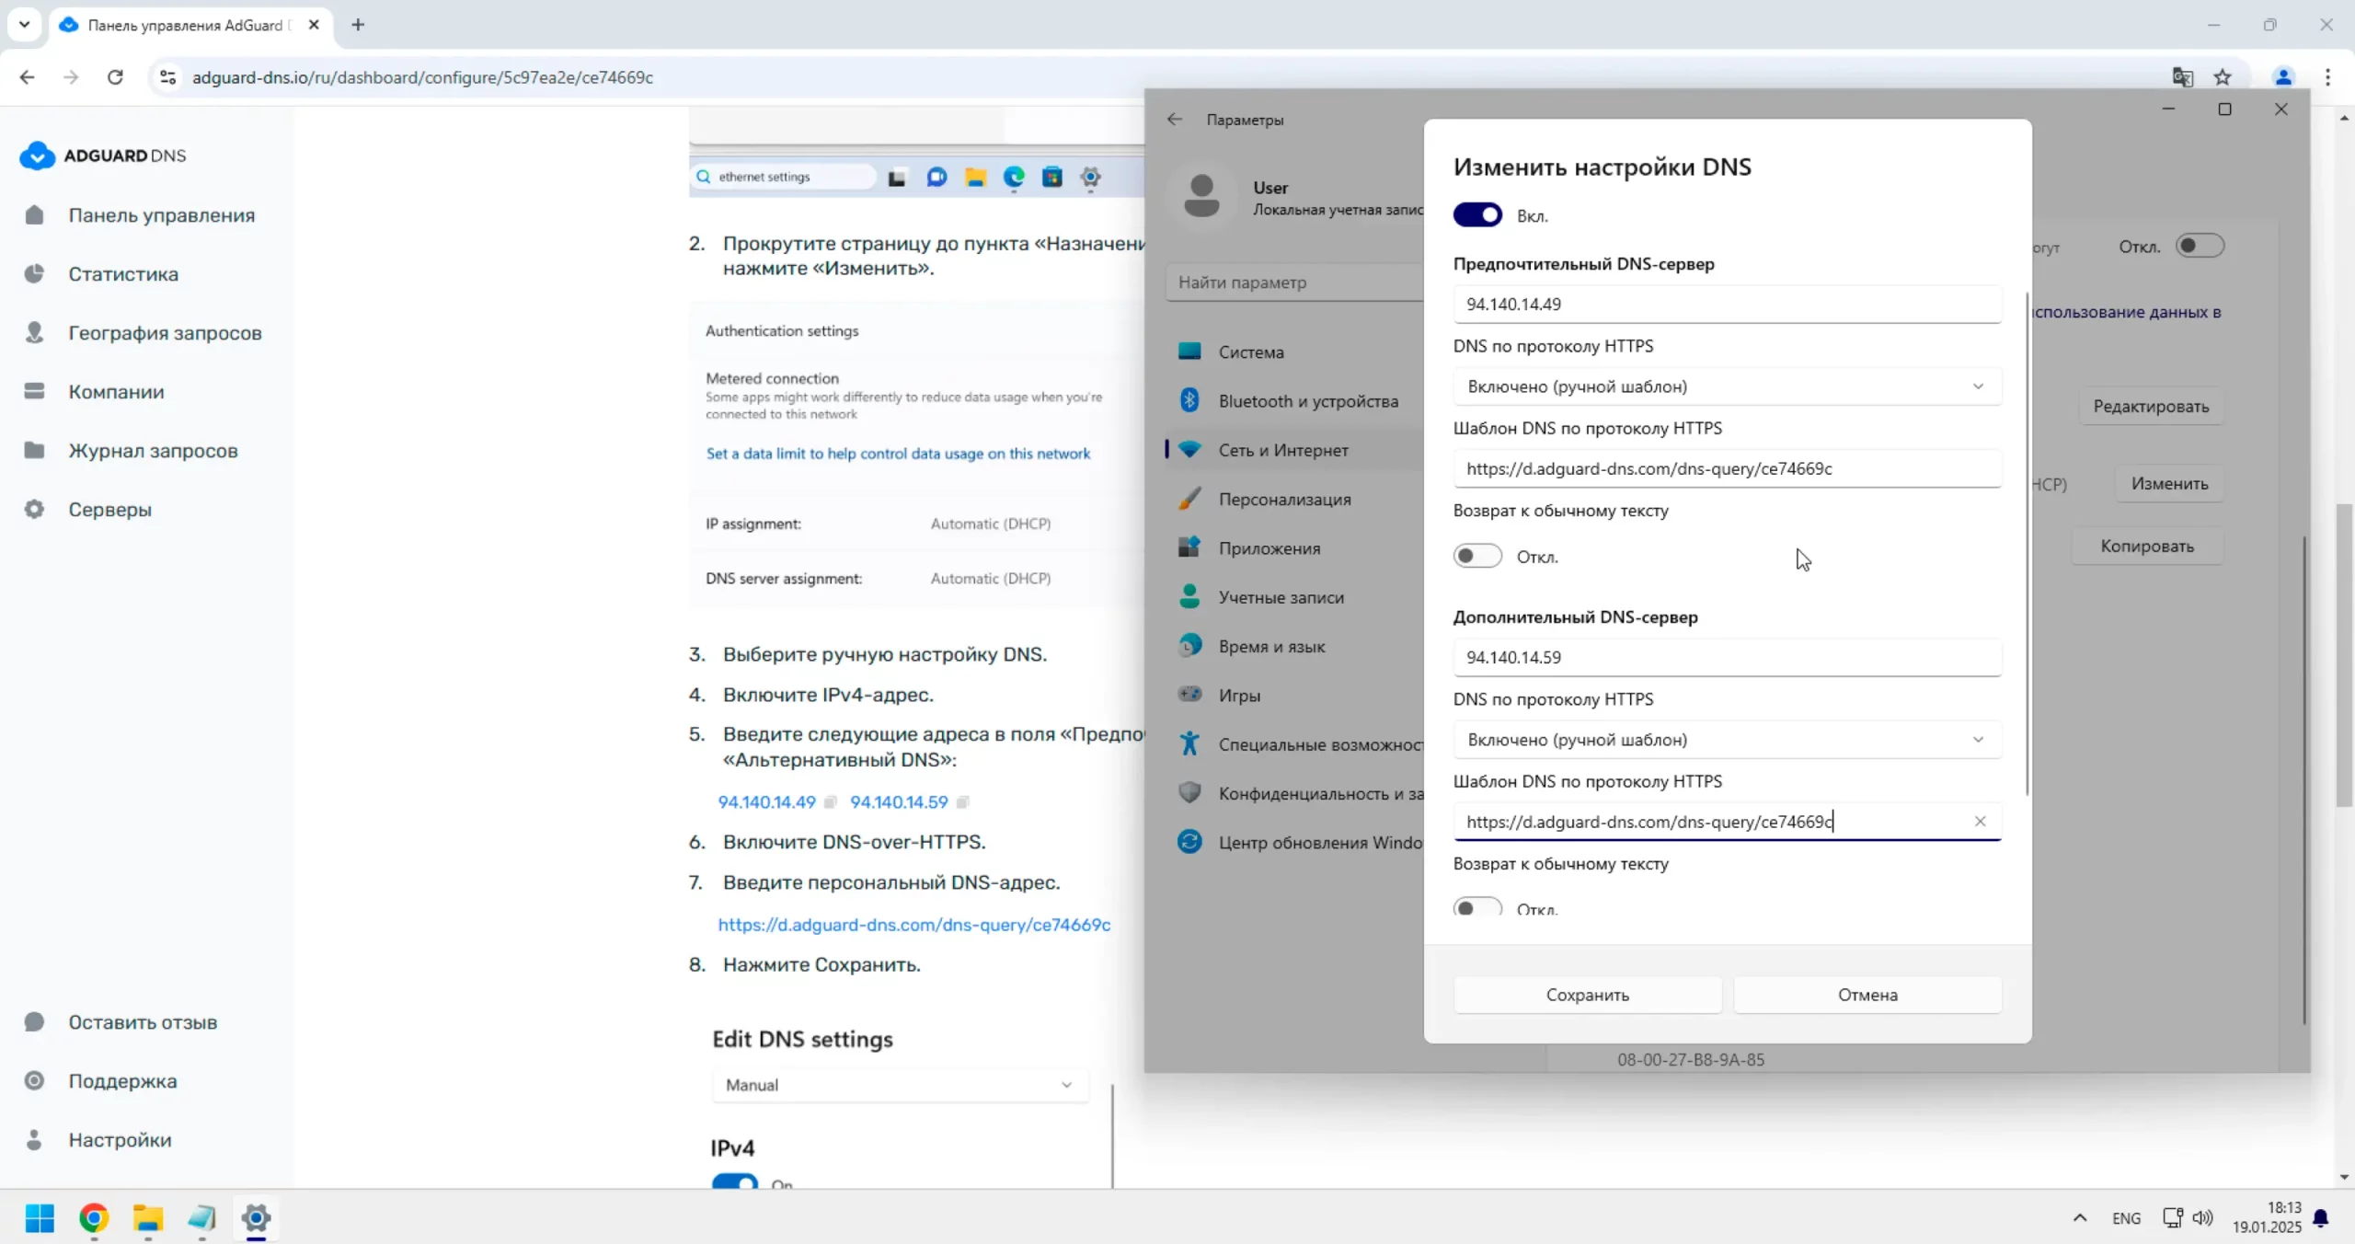Viewport: 2355px width, 1244px height.
Task: Open География запросов in the sidebar
Action: [x=164, y=333]
